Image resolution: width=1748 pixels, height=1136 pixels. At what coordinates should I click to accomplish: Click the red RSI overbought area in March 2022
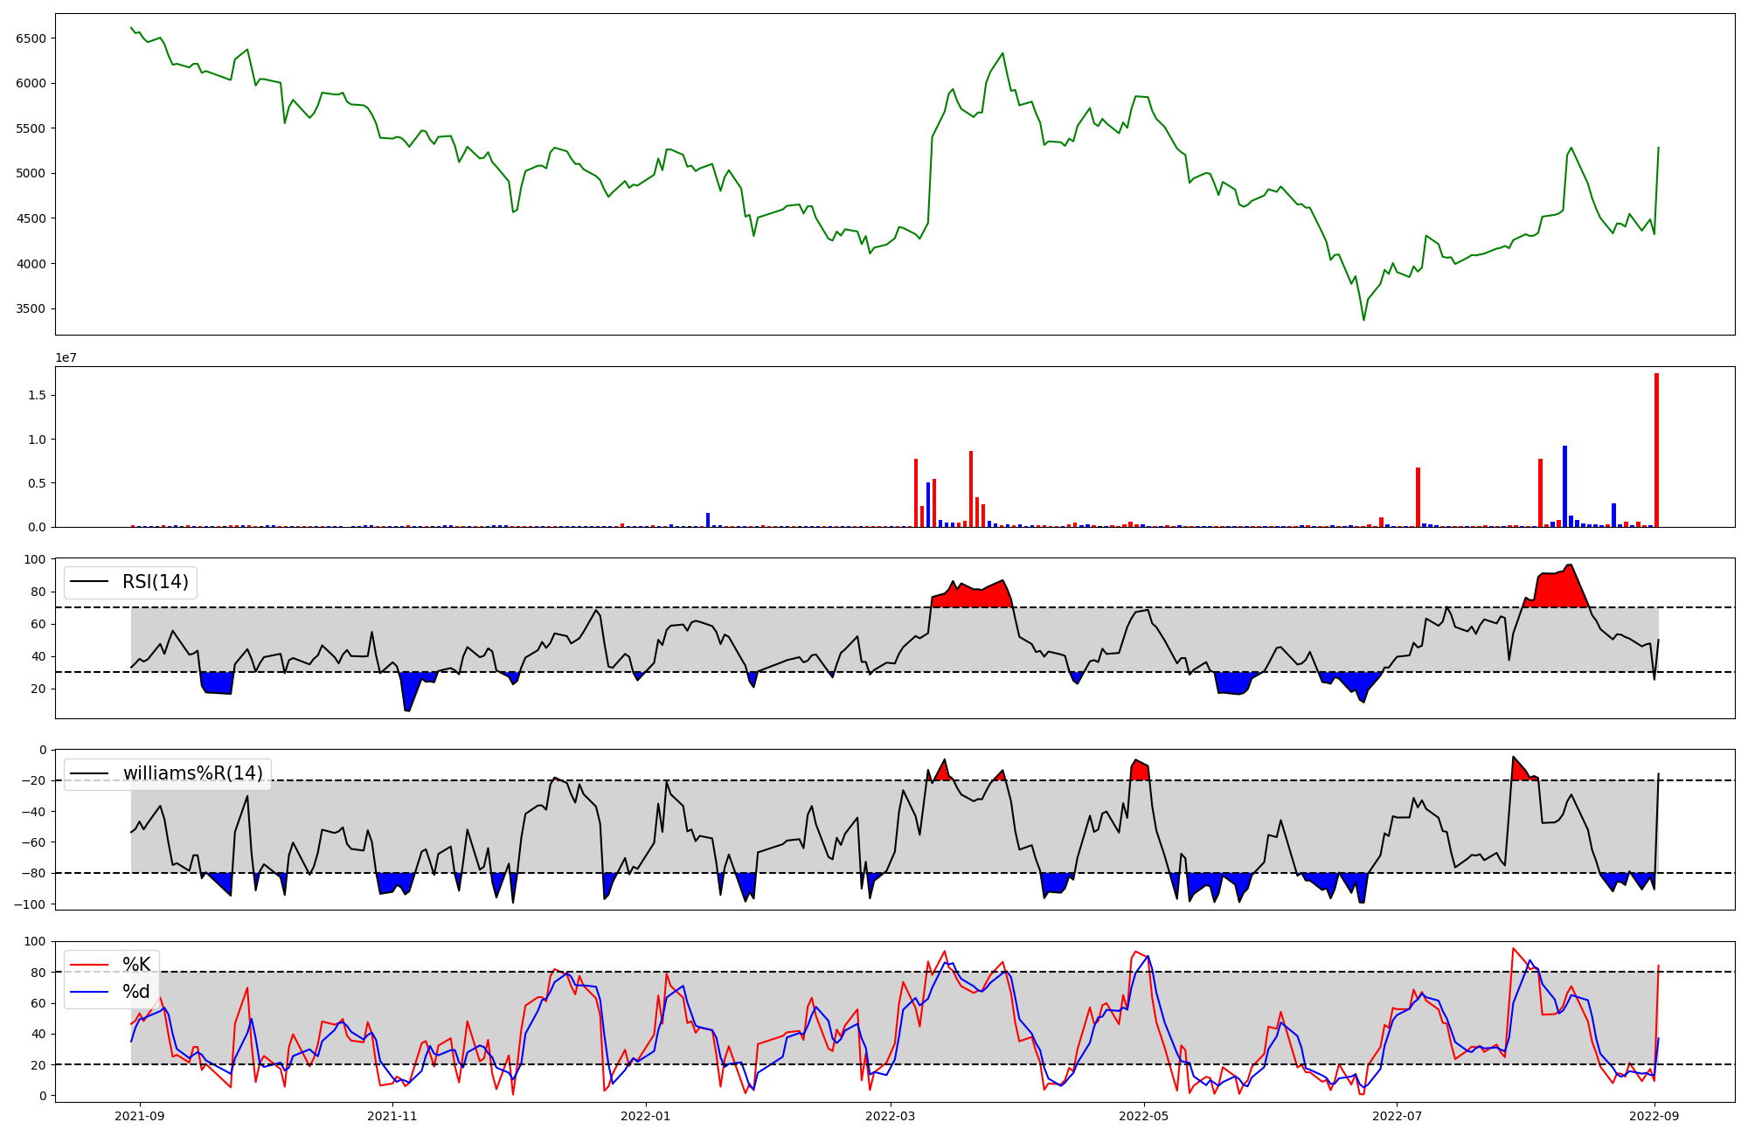[970, 596]
